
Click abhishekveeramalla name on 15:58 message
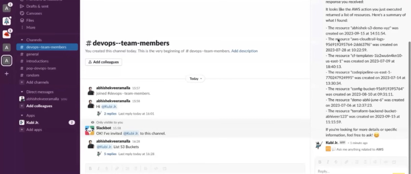tap(113, 101)
